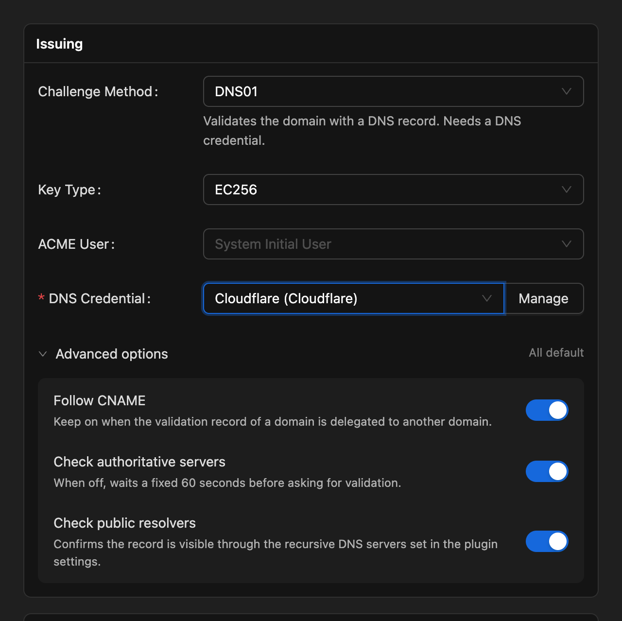This screenshot has height=621, width=622.
Task: Click the 'All default' status text
Action: click(x=556, y=353)
